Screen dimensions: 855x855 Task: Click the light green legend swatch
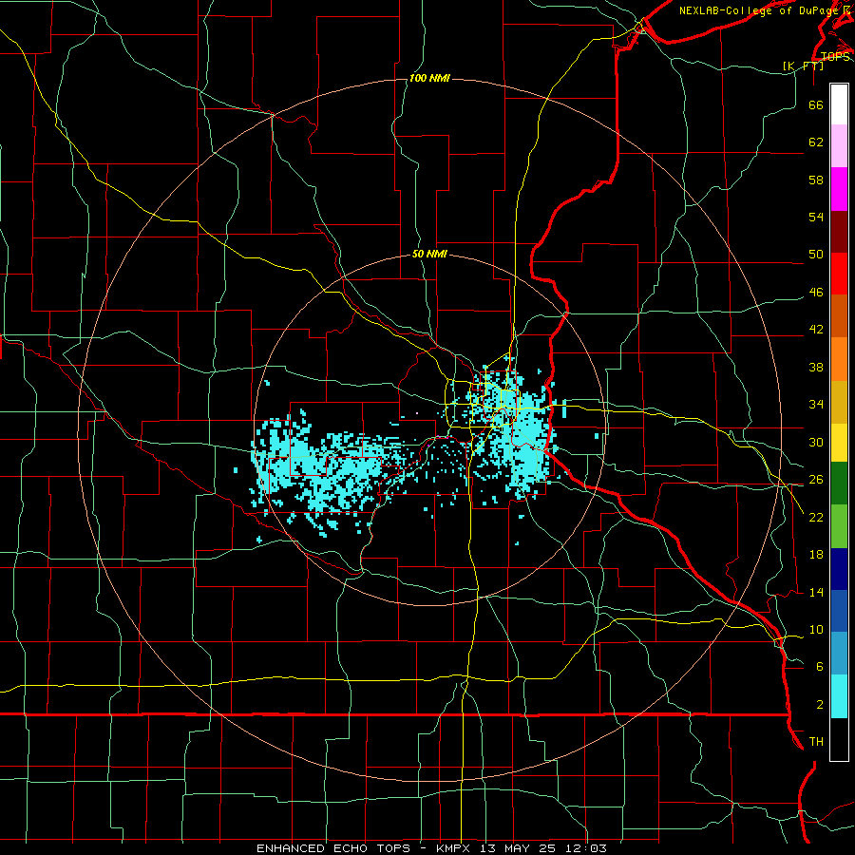[839, 526]
